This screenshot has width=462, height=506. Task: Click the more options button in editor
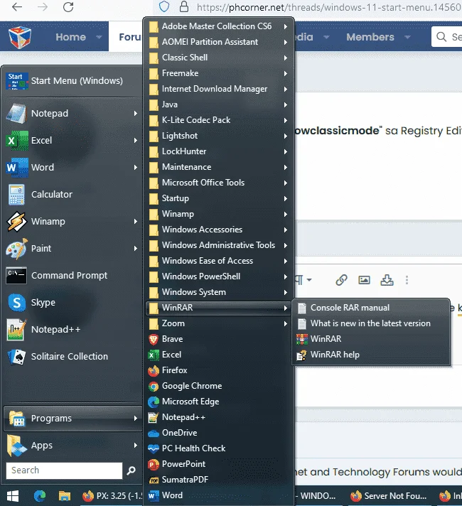coord(407,280)
